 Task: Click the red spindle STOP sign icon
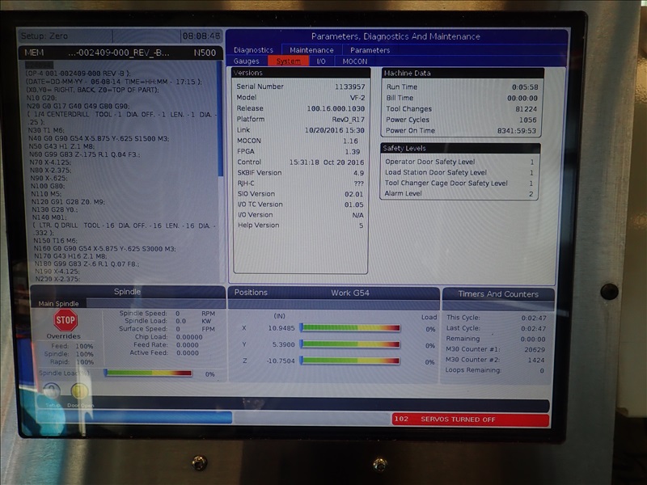pyautogui.click(x=66, y=321)
